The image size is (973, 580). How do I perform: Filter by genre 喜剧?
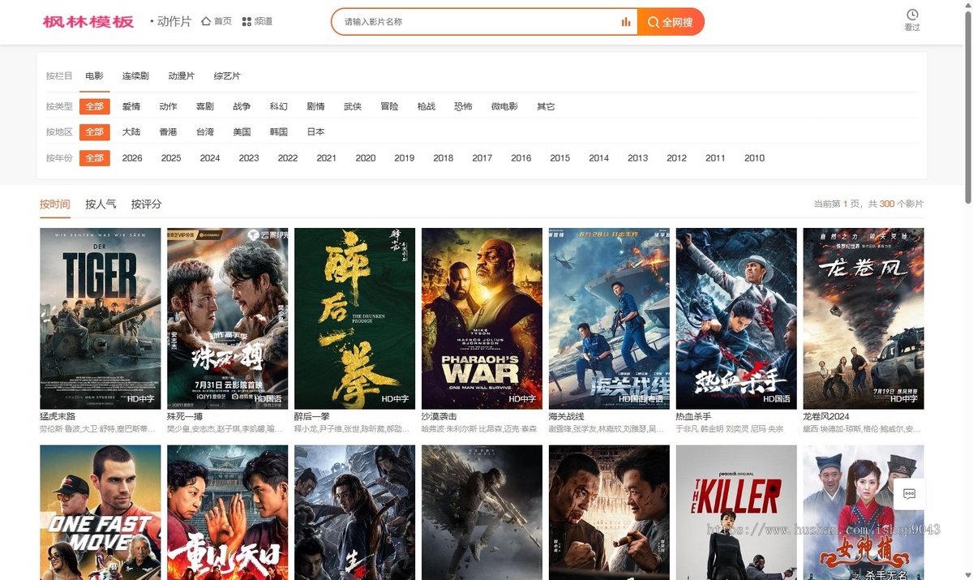204,106
